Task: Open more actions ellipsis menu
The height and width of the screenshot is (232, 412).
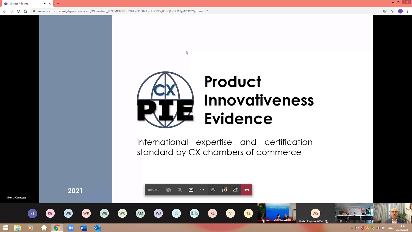Action: coord(202,190)
